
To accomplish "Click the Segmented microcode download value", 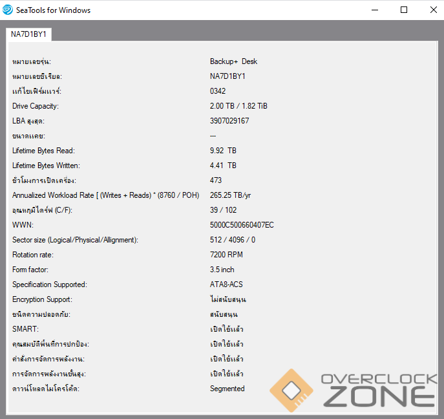I will pos(227,389).
